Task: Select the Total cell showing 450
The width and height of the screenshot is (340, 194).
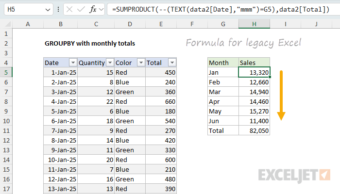Action: coord(161,72)
